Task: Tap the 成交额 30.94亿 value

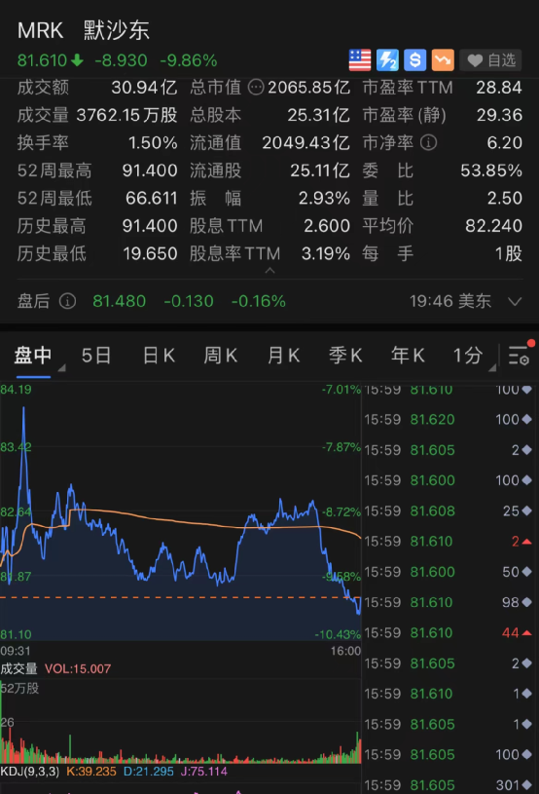Action: tap(144, 88)
